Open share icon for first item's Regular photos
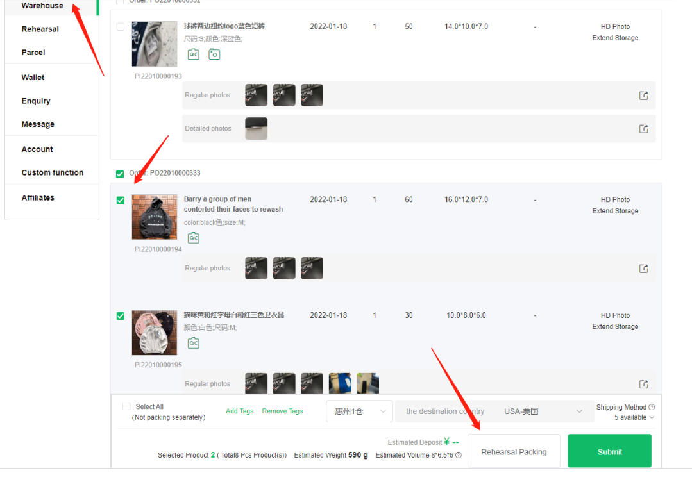This screenshot has width=692, height=482. pyautogui.click(x=643, y=96)
